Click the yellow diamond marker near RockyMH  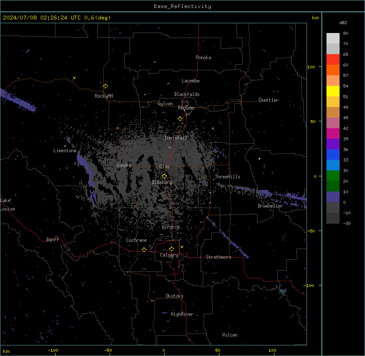click(105, 86)
